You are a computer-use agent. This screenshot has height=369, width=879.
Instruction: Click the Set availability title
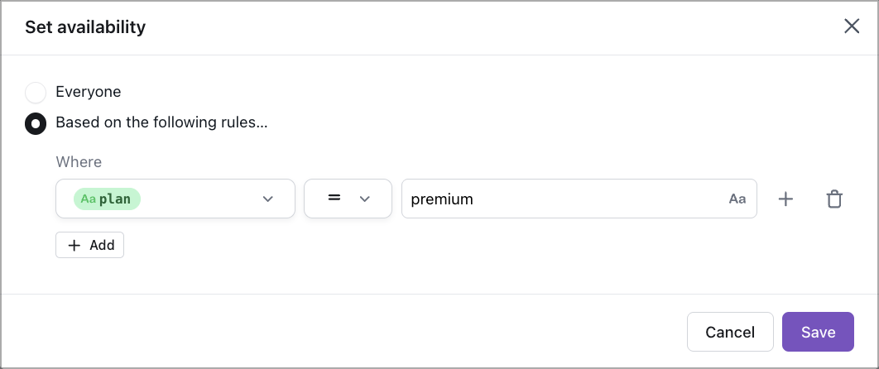(85, 27)
